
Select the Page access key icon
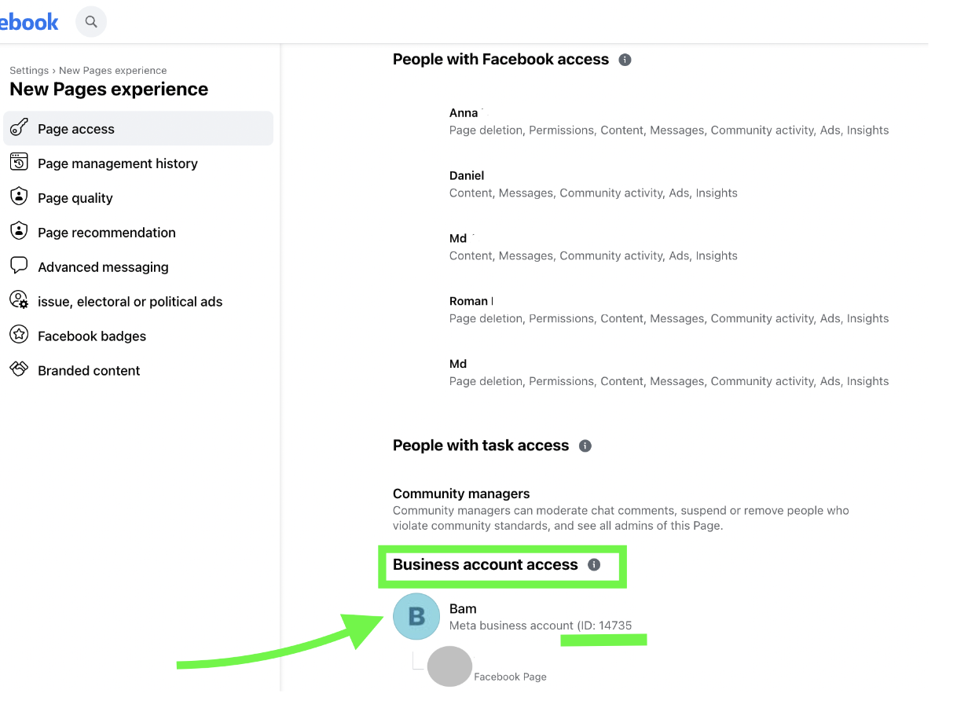tap(19, 128)
